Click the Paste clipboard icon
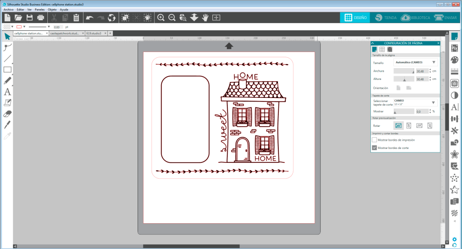Image resolution: width=462 pixels, height=249 pixels. click(76, 18)
